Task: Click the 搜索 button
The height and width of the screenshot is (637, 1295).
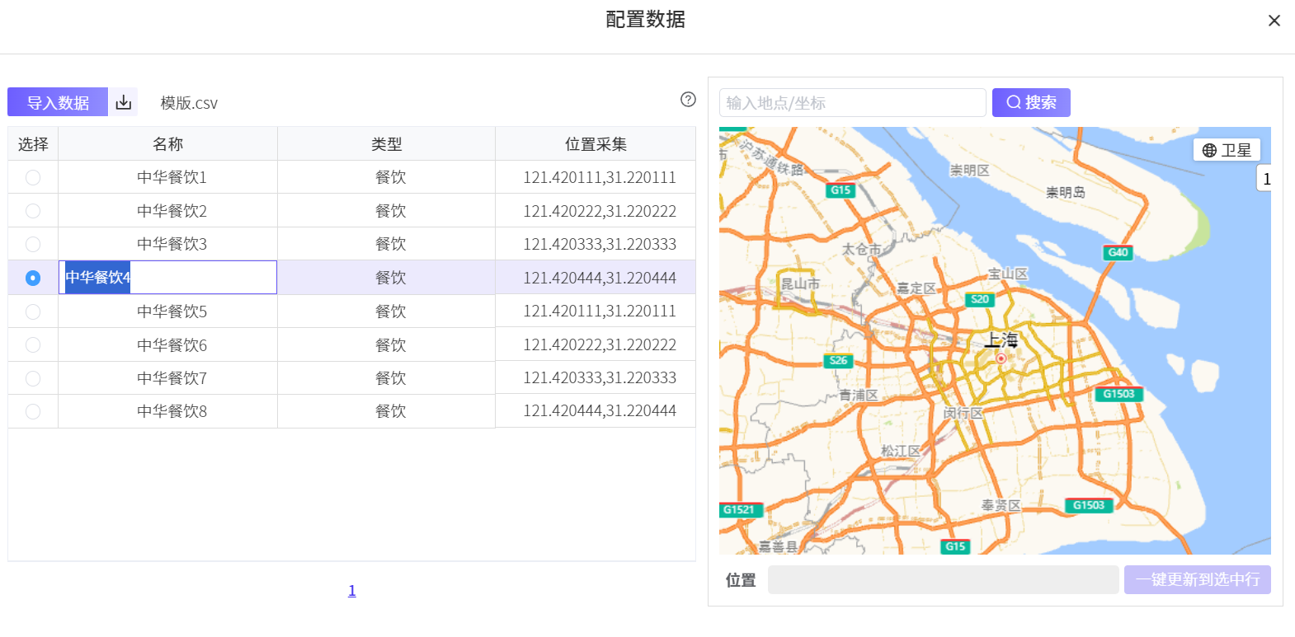Action: pyautogui.click(x=1031, y=102)
